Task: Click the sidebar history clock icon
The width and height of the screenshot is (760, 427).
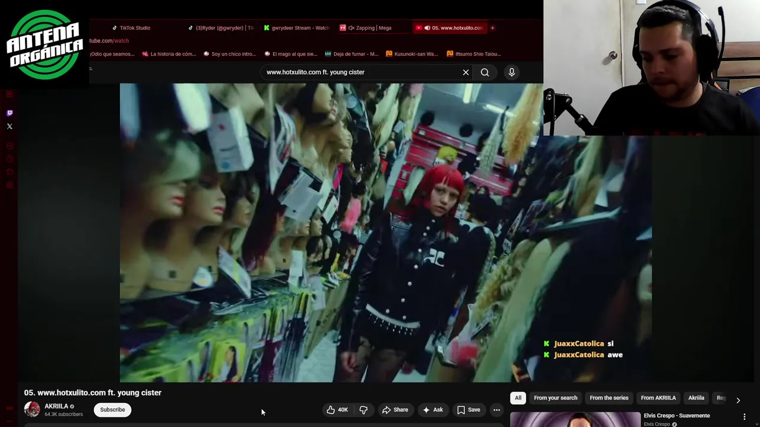Action: click(x=9, y=159)
